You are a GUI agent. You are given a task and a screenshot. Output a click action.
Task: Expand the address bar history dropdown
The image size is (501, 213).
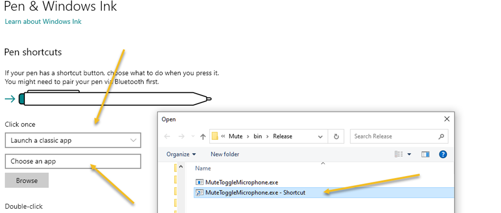[320, 136]
